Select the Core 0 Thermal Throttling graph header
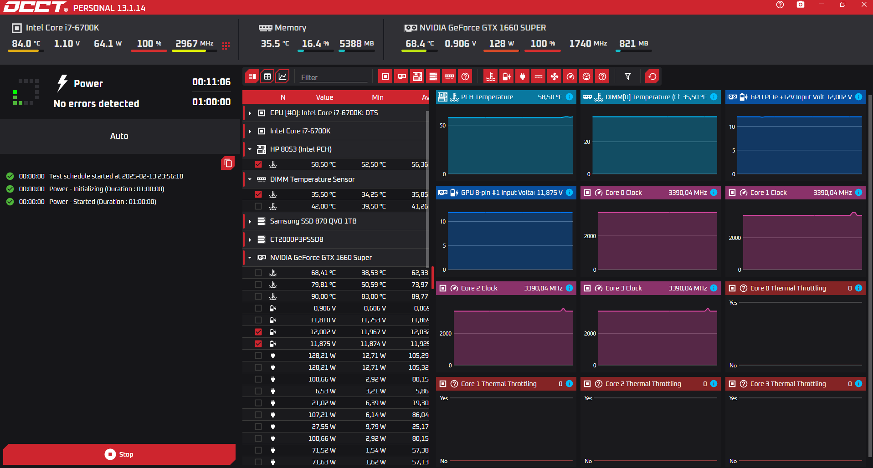 coord(795,288)
